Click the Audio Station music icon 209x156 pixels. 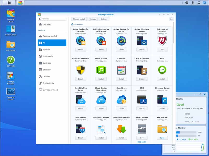(101, 70)
